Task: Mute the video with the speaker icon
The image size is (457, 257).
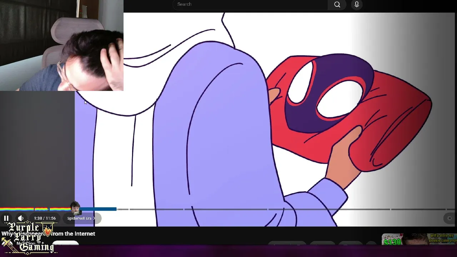Action: coord(21,218)
